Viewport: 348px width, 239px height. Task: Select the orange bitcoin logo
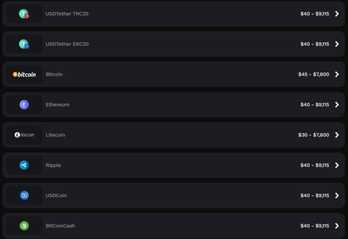coord(24,74)
